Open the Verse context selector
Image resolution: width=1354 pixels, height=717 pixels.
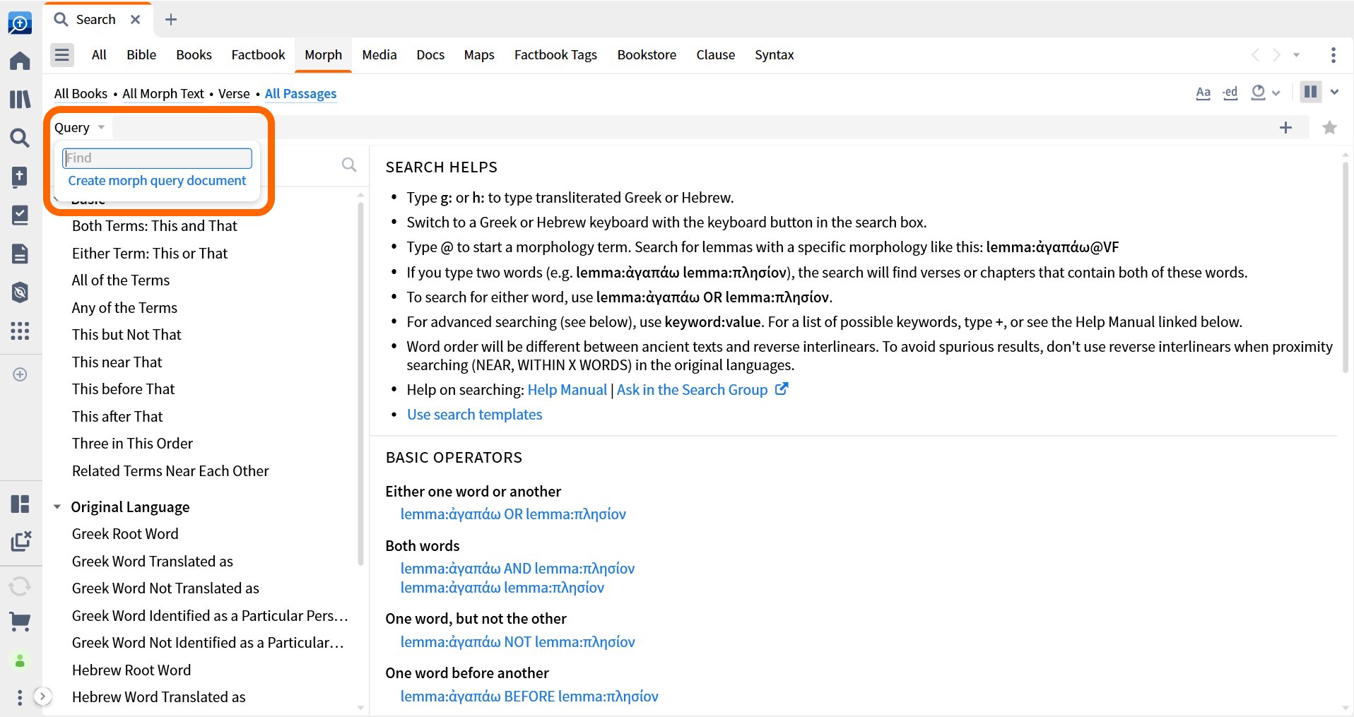pos(234,94)
